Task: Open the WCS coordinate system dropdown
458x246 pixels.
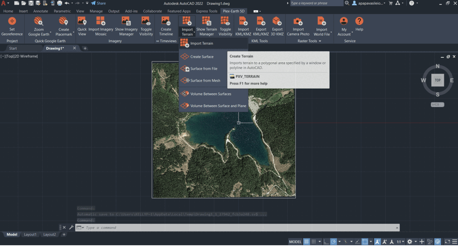Action: 437,105
